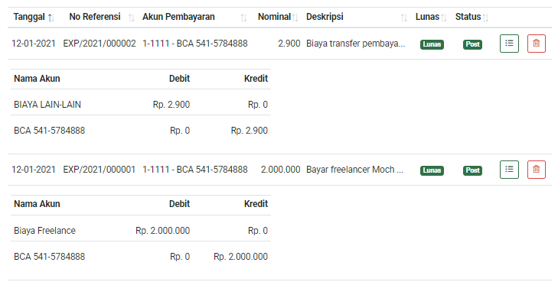The image size is (558, 285).
Task: Sort by Deskripsi column arrows
Action: point(403,18)
